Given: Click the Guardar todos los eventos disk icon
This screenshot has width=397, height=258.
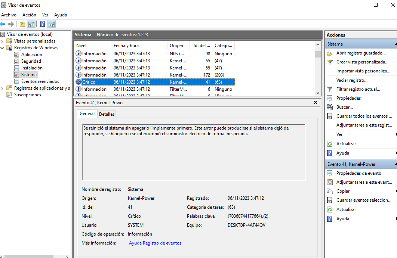Looking at the screenshot, I should pos(329,116).
